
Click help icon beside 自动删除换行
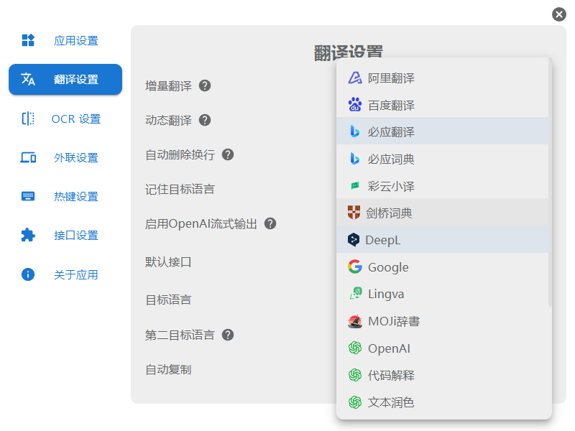(x=228, y=154)
